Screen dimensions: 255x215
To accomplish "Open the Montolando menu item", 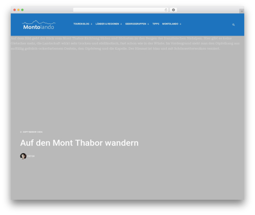I will point(170,24).
